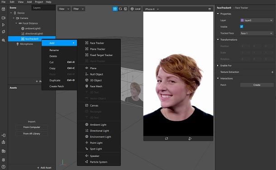
Task: Collapse the Transformations section
Action: [218, 39]
